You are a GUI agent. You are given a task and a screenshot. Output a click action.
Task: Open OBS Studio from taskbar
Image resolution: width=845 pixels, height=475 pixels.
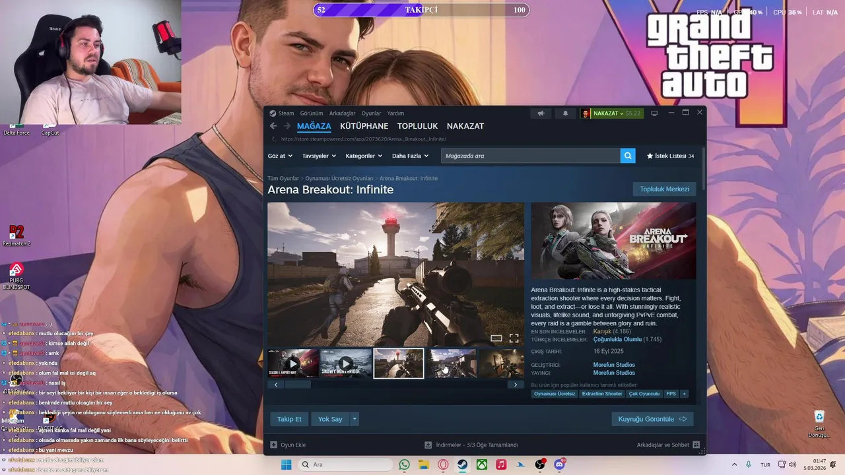point(540,464)
